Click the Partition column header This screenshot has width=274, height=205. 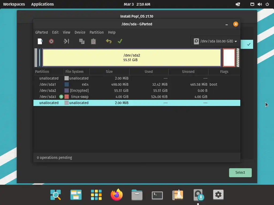tap(48, 72)
